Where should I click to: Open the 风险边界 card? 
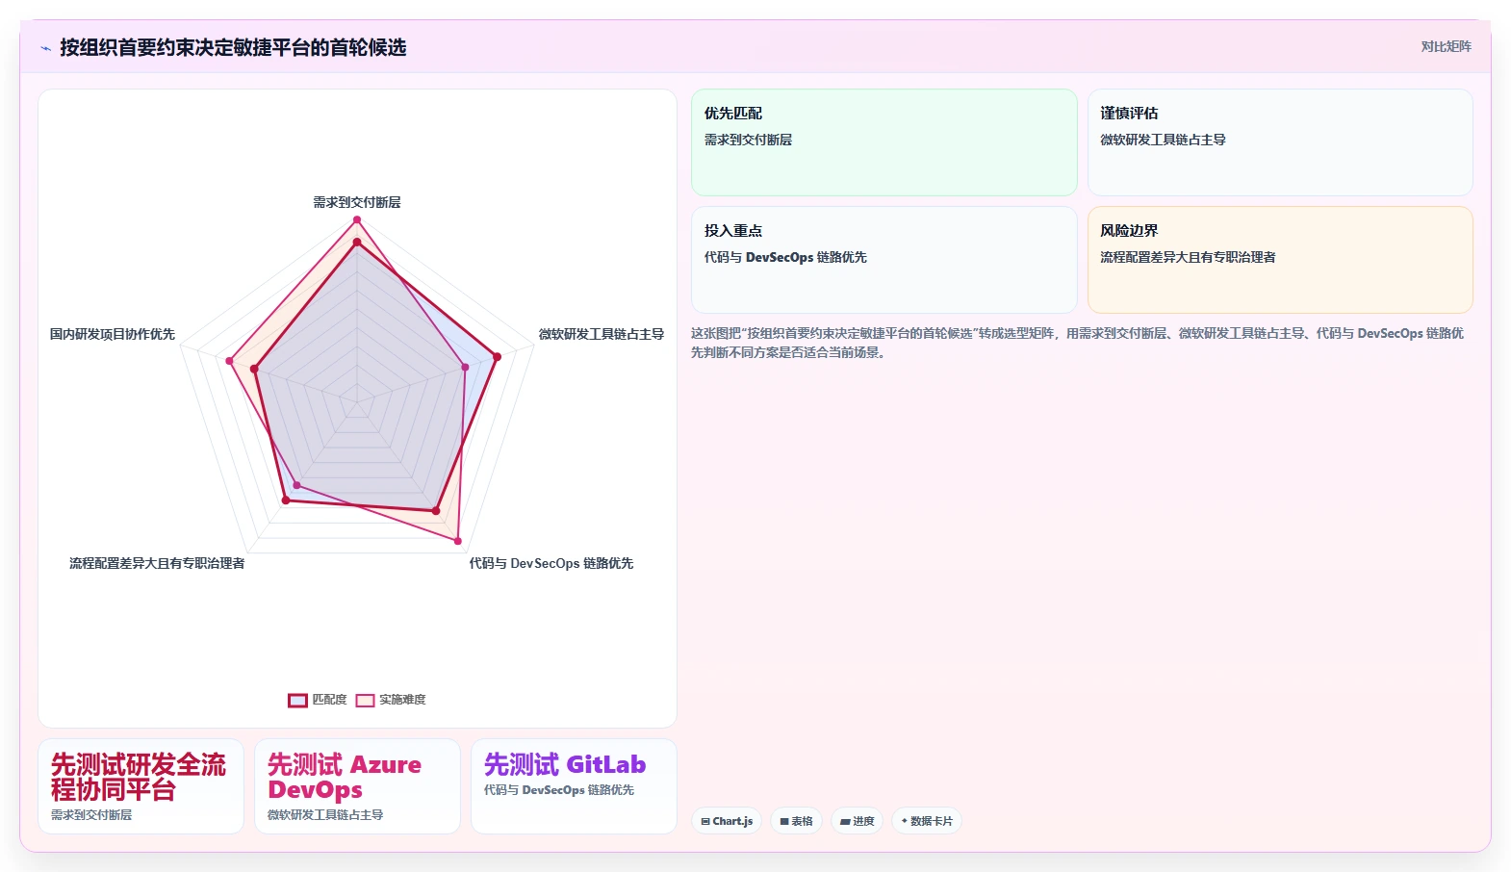[1280, 260]
